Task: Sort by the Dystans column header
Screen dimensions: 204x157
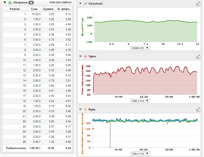Action: (x=48, y=9)
